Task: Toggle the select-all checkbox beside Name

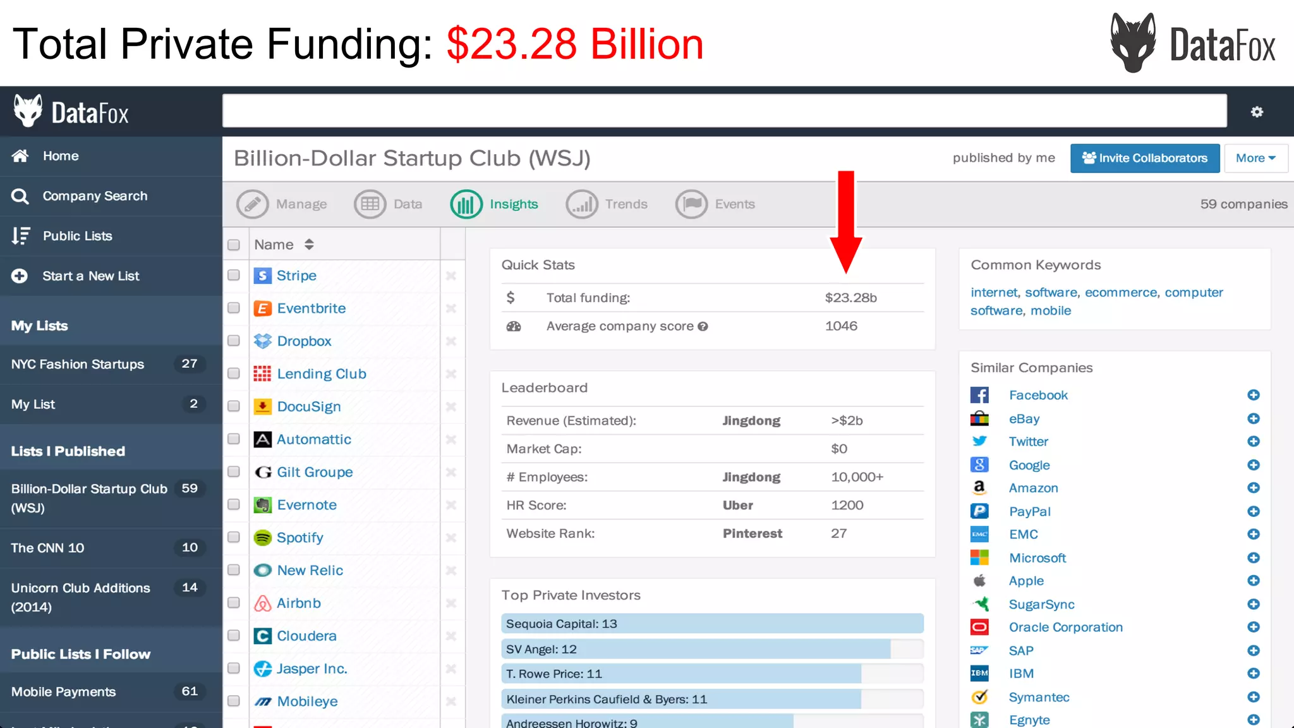Action: (x=234, y=245)
